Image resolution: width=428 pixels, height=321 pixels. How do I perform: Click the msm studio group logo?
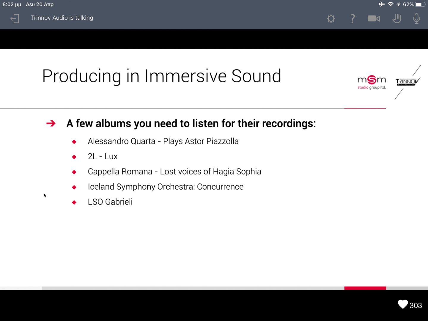372,82
